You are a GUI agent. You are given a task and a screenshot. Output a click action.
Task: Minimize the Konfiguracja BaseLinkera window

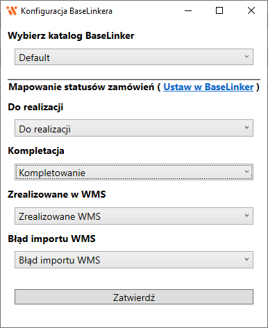188,10
